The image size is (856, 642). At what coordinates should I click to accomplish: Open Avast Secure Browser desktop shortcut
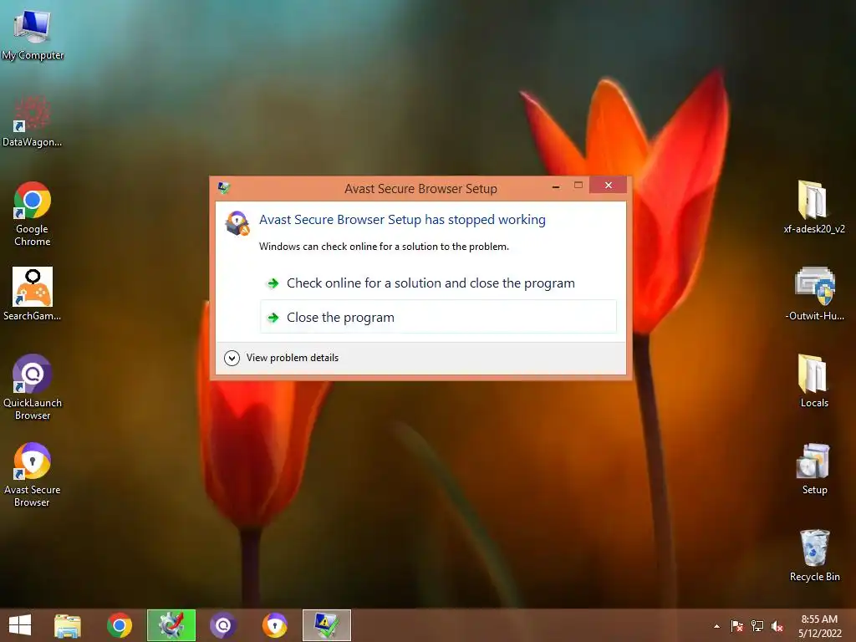pyautogui.click(x=33, y=475)
